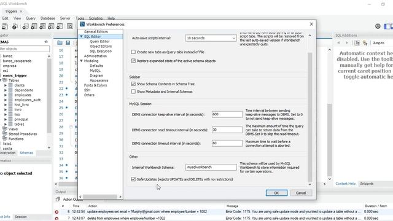Collapse the Modeling tree node

click(x=81, y=61)
